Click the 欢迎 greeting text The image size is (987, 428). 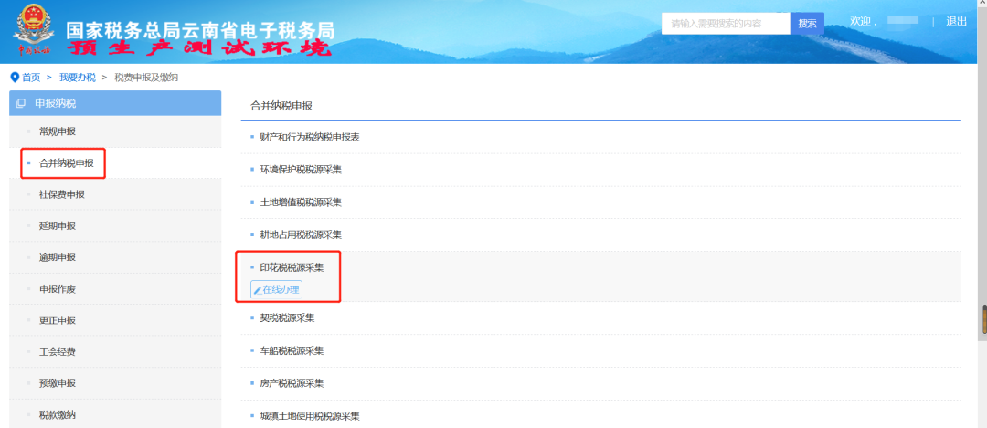[x=861, y=21]
